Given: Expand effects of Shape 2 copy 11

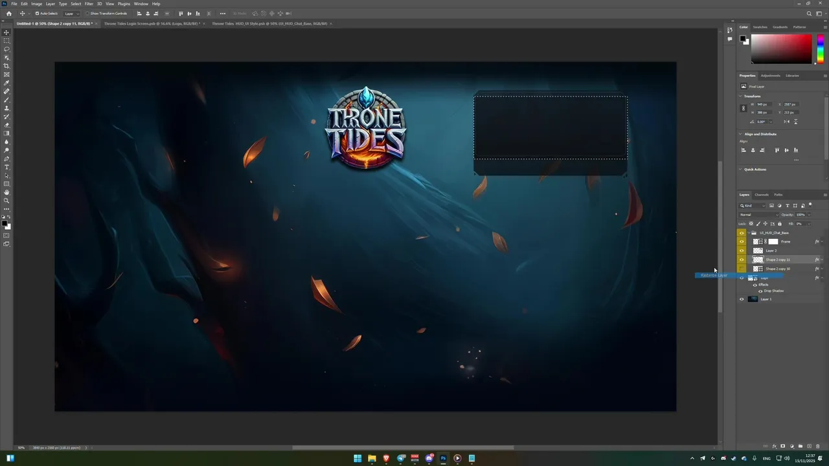Looking at the screenshot, I should [x=822, y=260].
